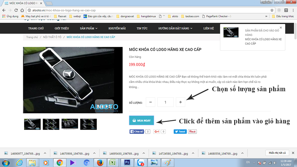This screenshot has height=167, width=297.
Task: Open the LIÊN HỆ menu item
Action: click(x=209, y=28)
